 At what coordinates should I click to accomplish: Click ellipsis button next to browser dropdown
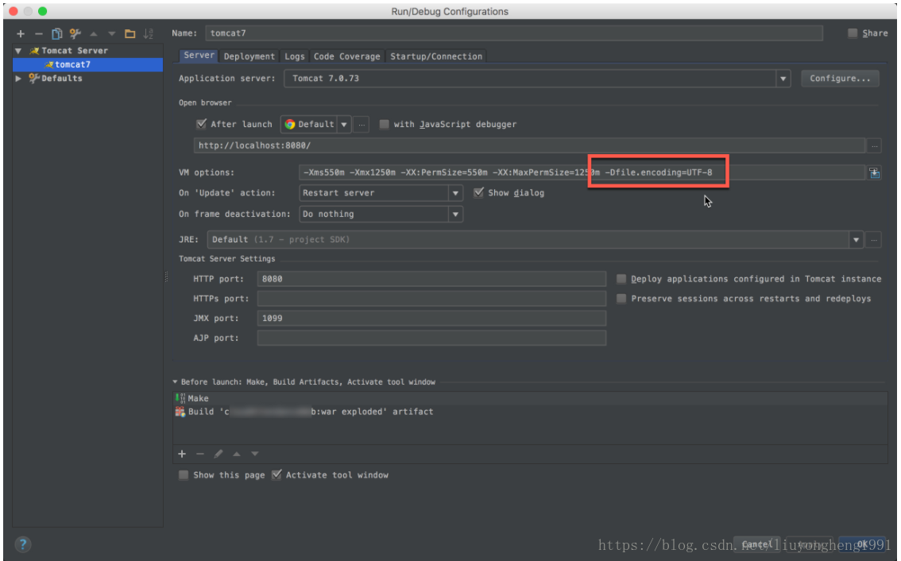point(362,124)
